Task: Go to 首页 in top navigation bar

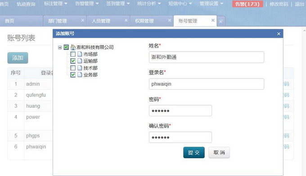Action: [4, 4]
